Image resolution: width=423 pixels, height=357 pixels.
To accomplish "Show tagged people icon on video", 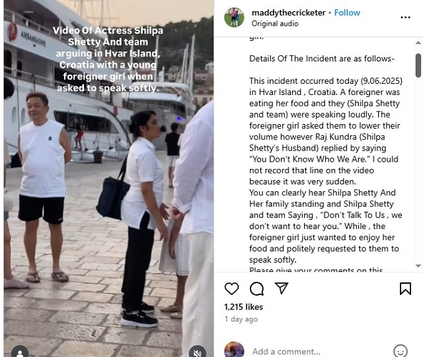I will 20,352.
